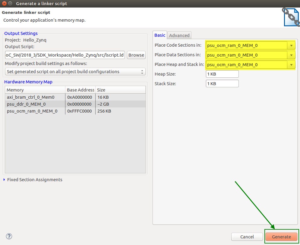Click the Heap Size input field
This screenshot has height=245, width=300.
click(222, 74)
